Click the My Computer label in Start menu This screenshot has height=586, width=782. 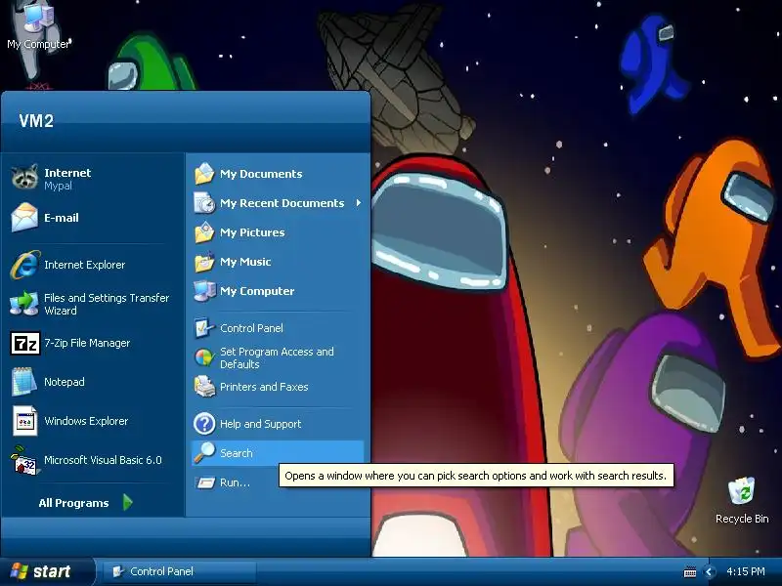[257, 291]
